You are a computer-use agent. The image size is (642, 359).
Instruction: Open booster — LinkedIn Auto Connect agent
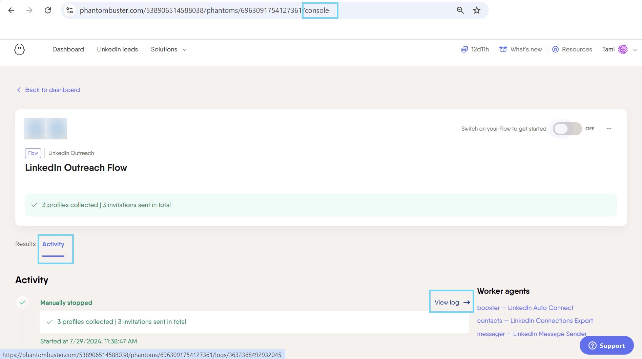point(525,308)
